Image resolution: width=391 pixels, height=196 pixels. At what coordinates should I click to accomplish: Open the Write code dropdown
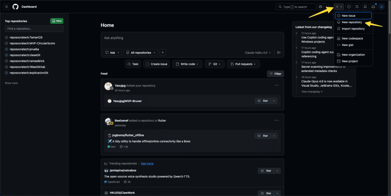pyautogui.click(x=187, y=64)
